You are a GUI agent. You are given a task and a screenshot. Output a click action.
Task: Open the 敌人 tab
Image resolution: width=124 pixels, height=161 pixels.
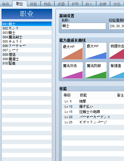(89, 4)
